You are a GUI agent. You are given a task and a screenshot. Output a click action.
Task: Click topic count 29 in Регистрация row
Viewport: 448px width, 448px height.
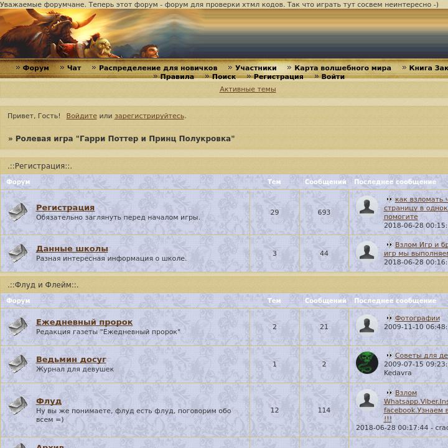[274, 212]
